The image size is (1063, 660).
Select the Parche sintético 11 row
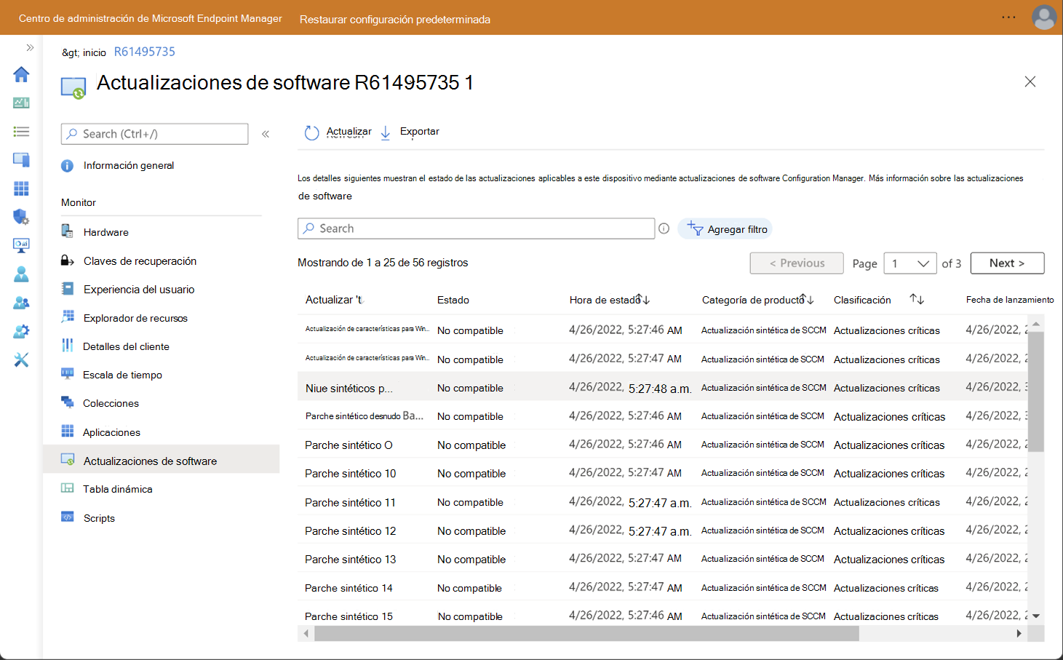pos(664,502)
